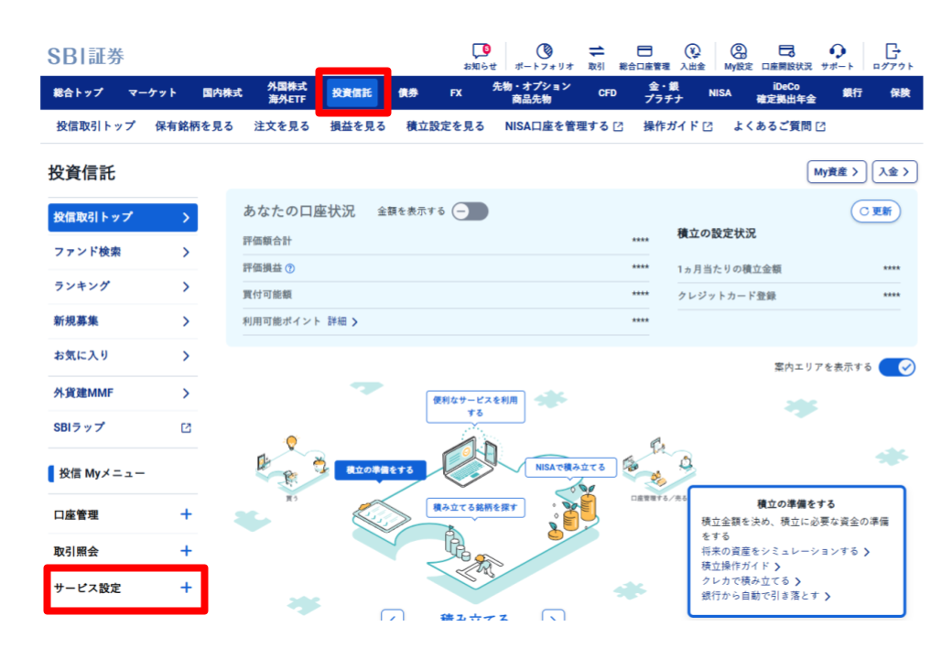Open 保有銘柄を見る link
The image size is (952, 659).
(x=194, y=125)
